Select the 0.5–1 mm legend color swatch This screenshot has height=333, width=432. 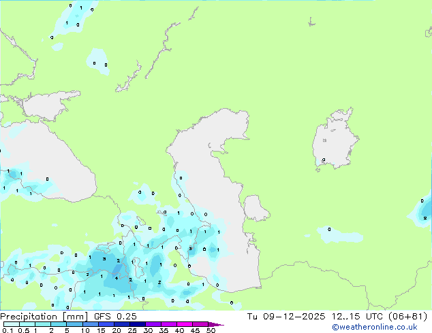(27, 324)
